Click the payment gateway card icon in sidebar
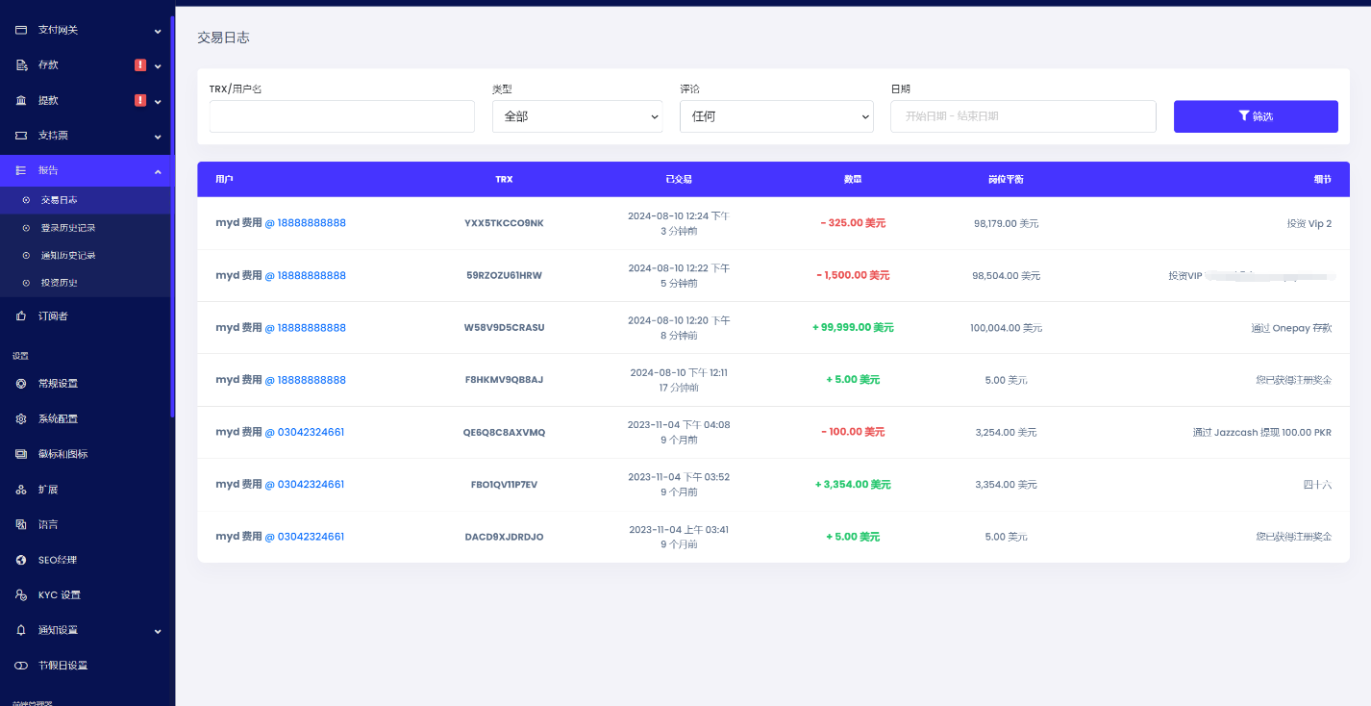Screen dimensions: 1371x706 click(x=21, y=30)
